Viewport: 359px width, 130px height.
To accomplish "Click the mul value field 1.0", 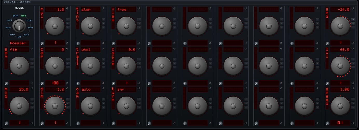I will coord(55,10).
